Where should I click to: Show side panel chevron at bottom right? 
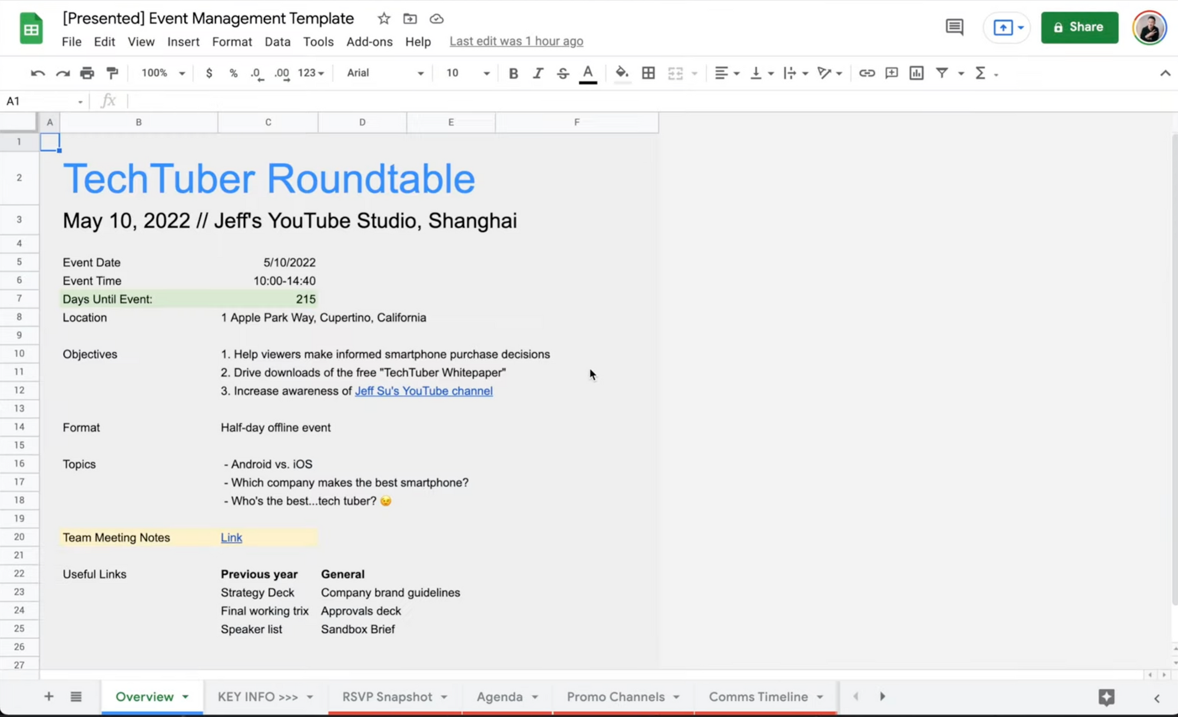[1157, 698]
